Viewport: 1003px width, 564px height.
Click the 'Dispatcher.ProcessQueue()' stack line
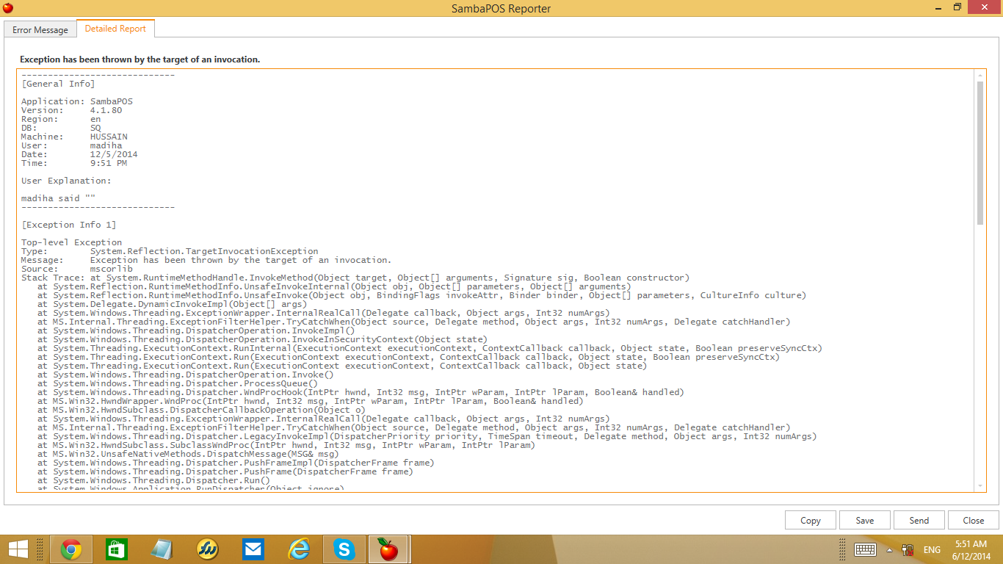click(178, 383)
